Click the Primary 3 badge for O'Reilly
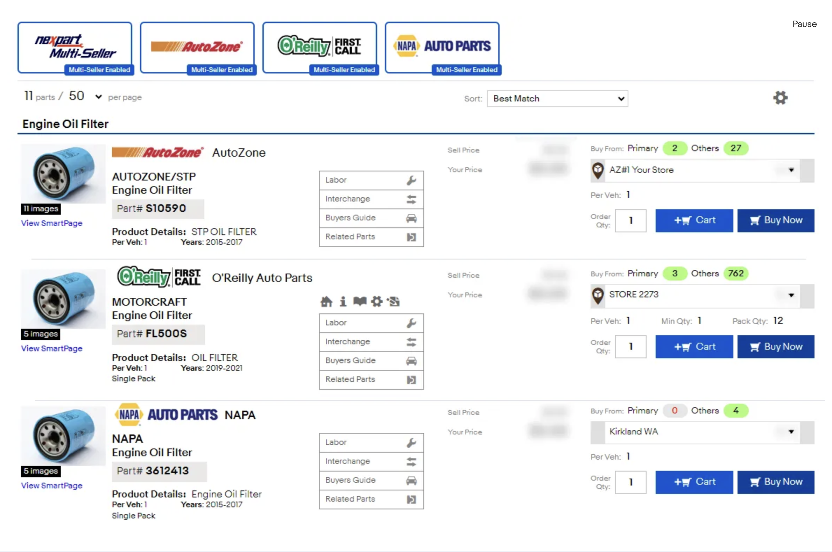The image size is (832, 552). [675, 274]
